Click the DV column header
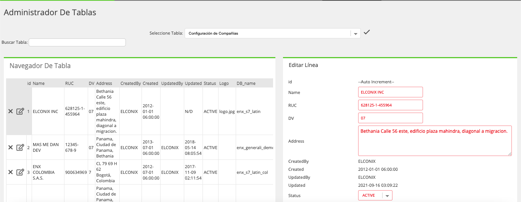521x202 pixels. coord(92,83)
